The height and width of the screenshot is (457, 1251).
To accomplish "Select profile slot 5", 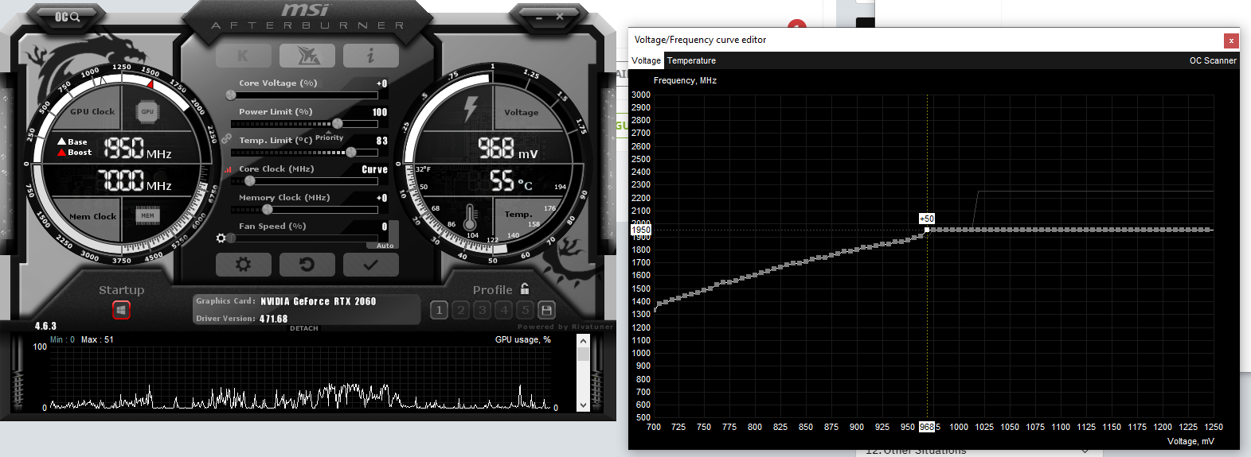I will pos(525,310).
